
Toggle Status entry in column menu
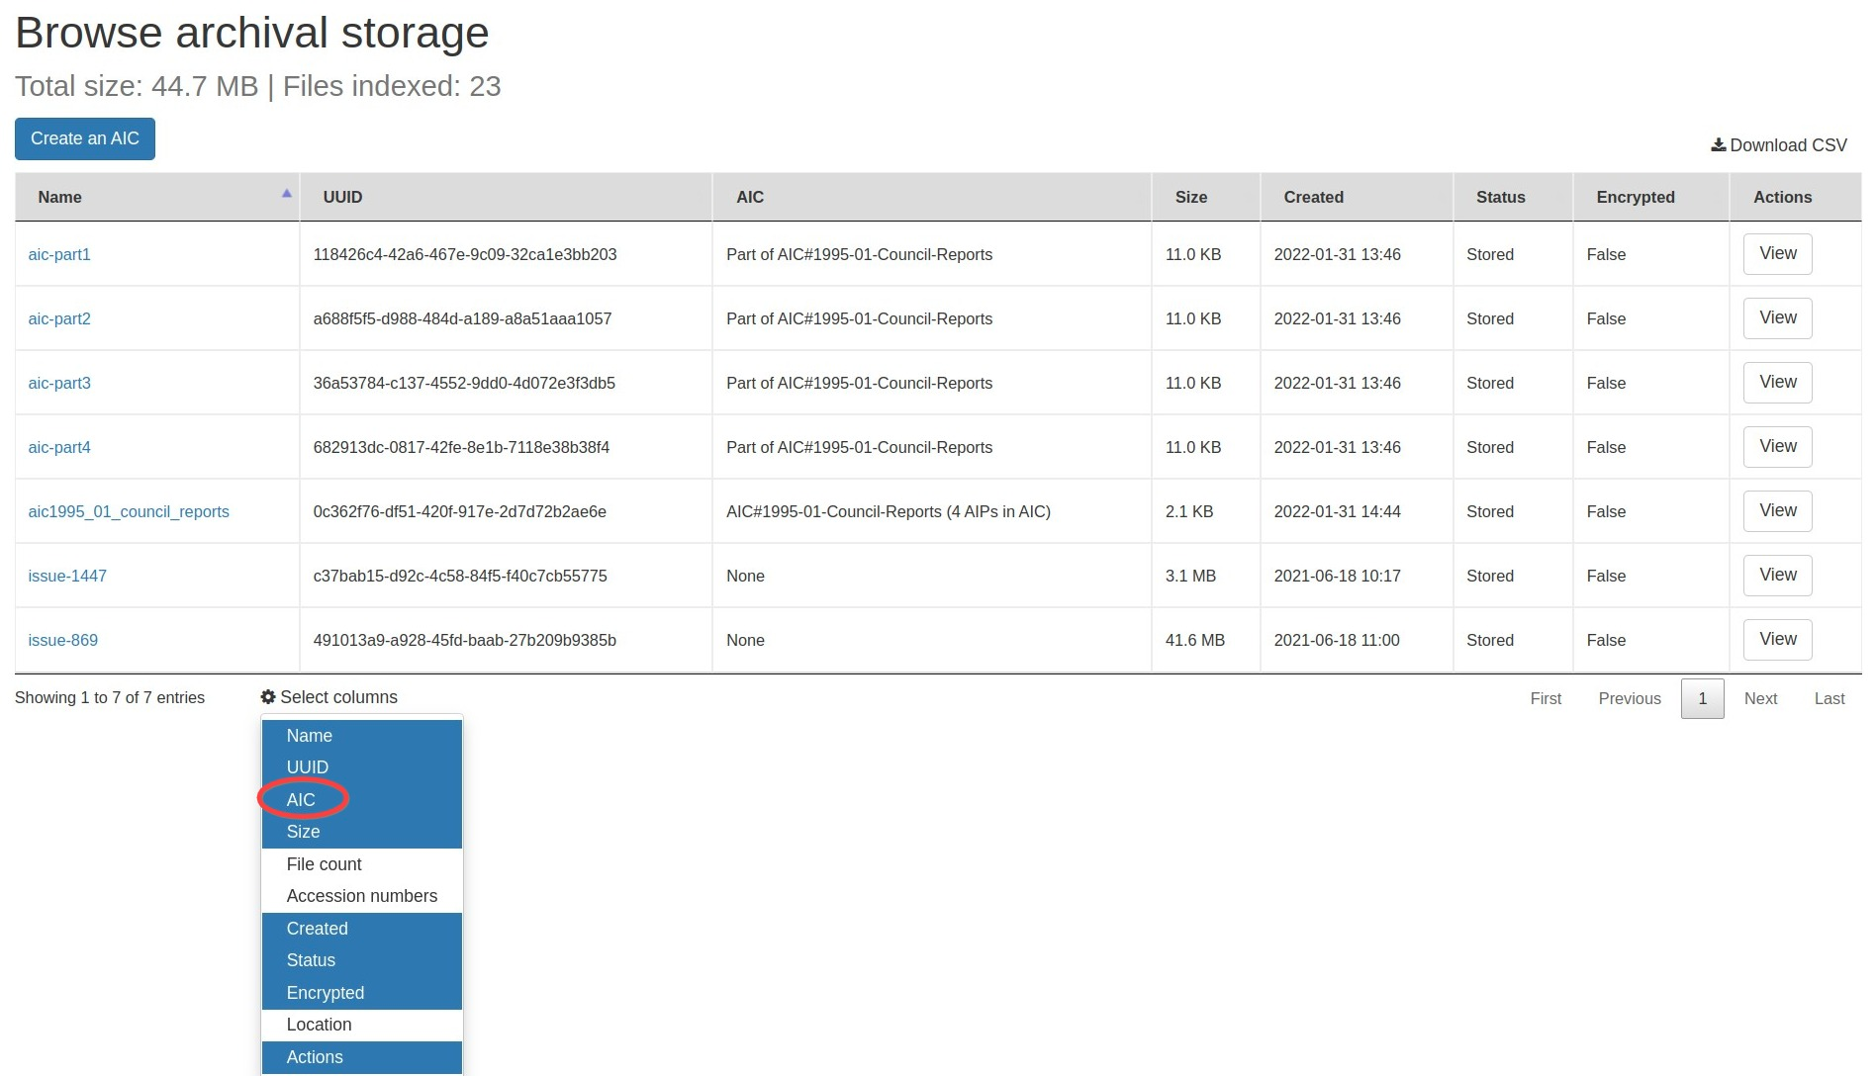(x=311, y=960)
